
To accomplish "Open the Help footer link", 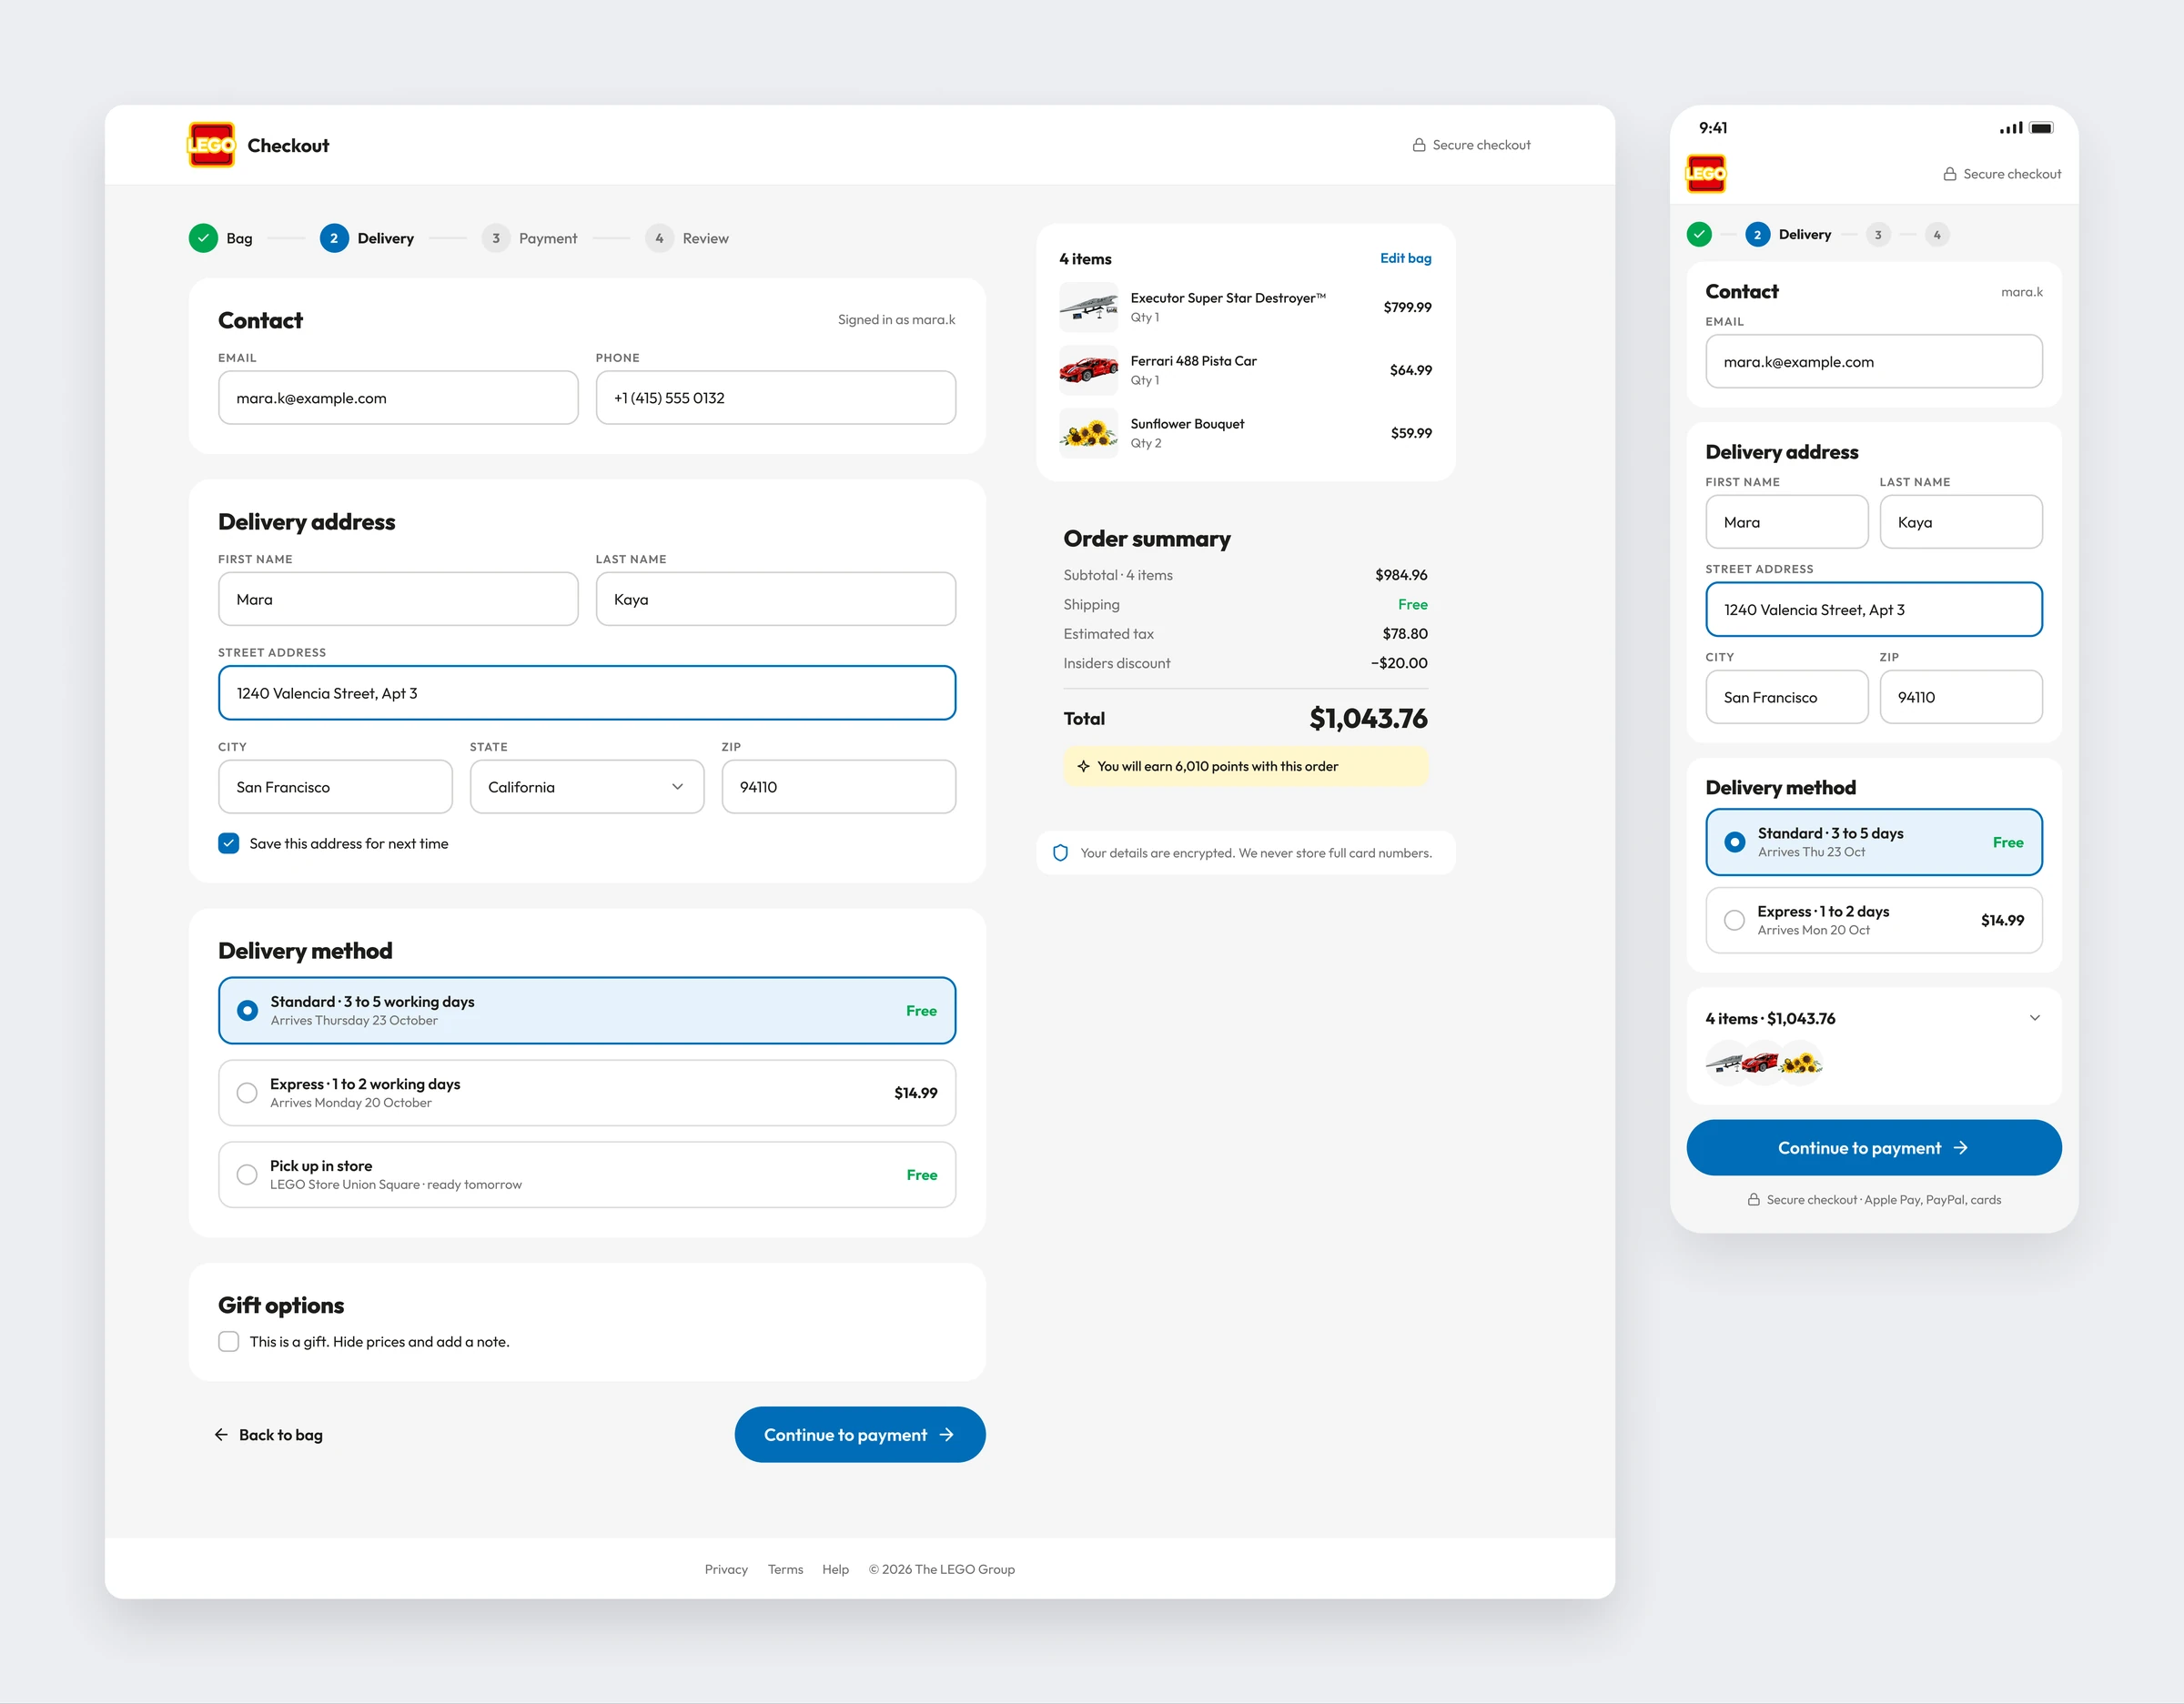I will pos(836,1569).
